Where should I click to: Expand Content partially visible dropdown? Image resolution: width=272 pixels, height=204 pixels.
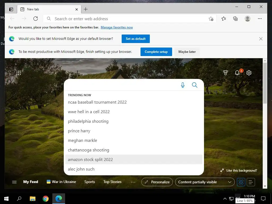[x=205, y=182]
